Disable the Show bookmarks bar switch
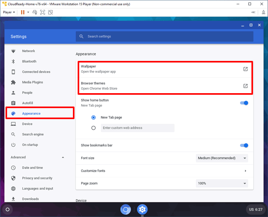The width and height of the screenshot is (268, 217). [244, 145]
